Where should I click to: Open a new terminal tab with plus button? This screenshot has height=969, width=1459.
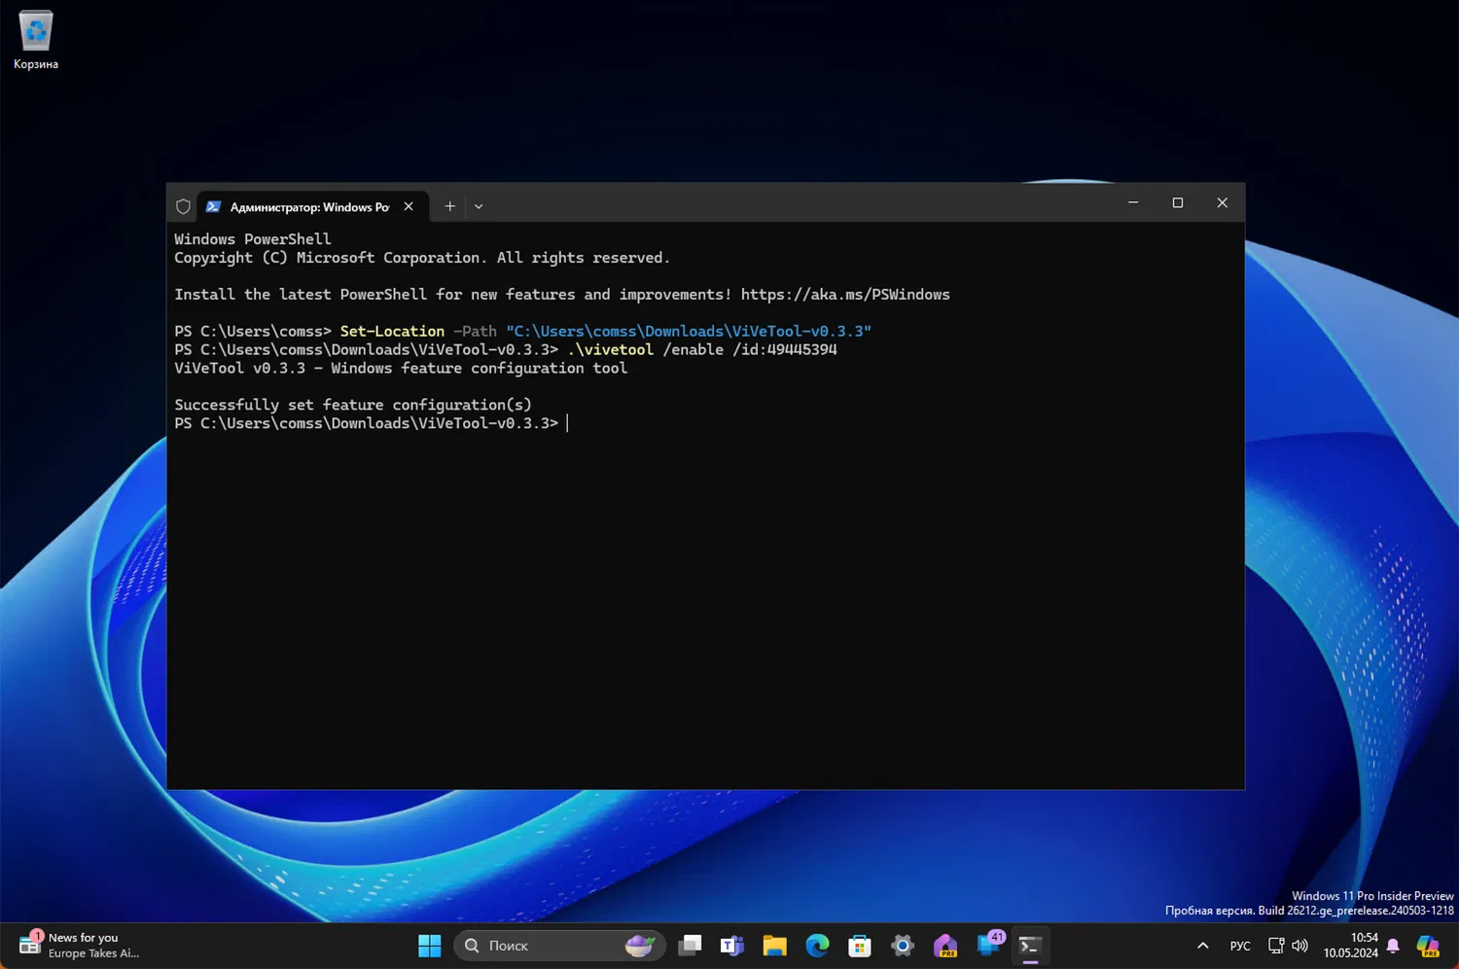[x=449, y=206]
